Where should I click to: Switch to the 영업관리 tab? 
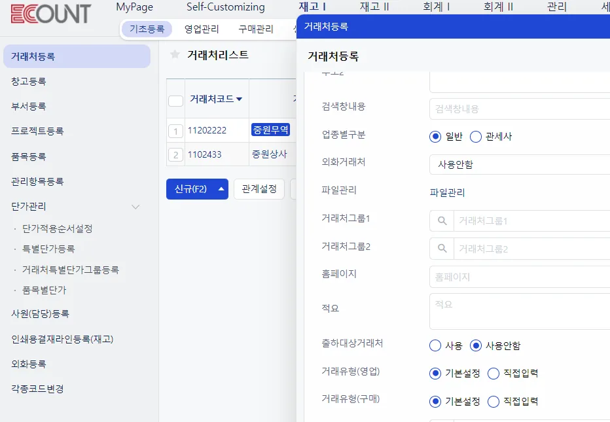coord(202,29)
